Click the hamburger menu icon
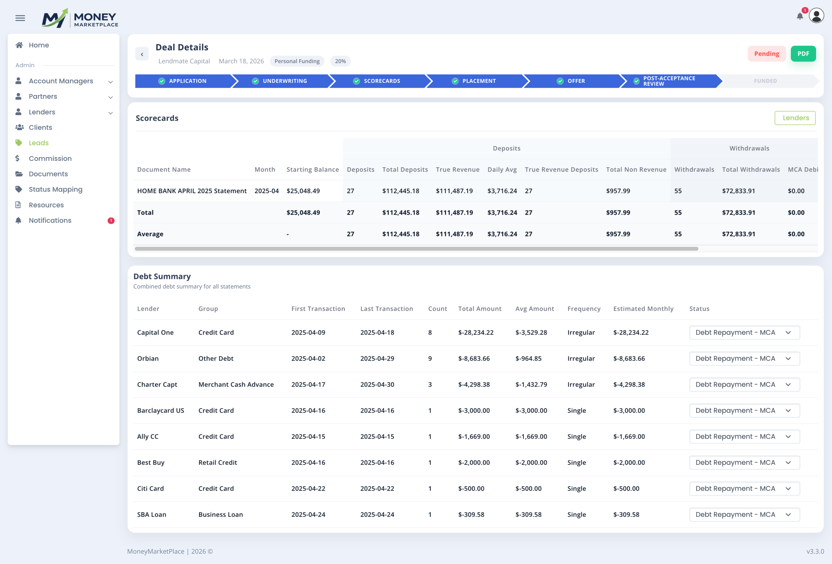Viewport: 832px width, 564px height. [20, 18]
